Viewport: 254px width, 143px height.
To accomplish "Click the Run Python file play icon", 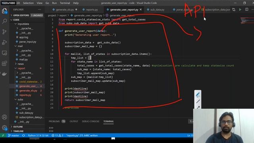I will pos(240,10).
